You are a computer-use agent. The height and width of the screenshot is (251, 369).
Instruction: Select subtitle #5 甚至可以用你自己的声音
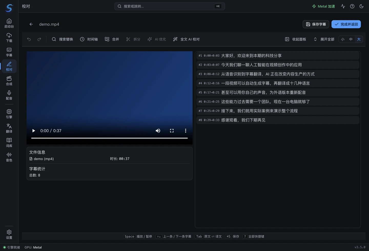[x=278, y=92]
